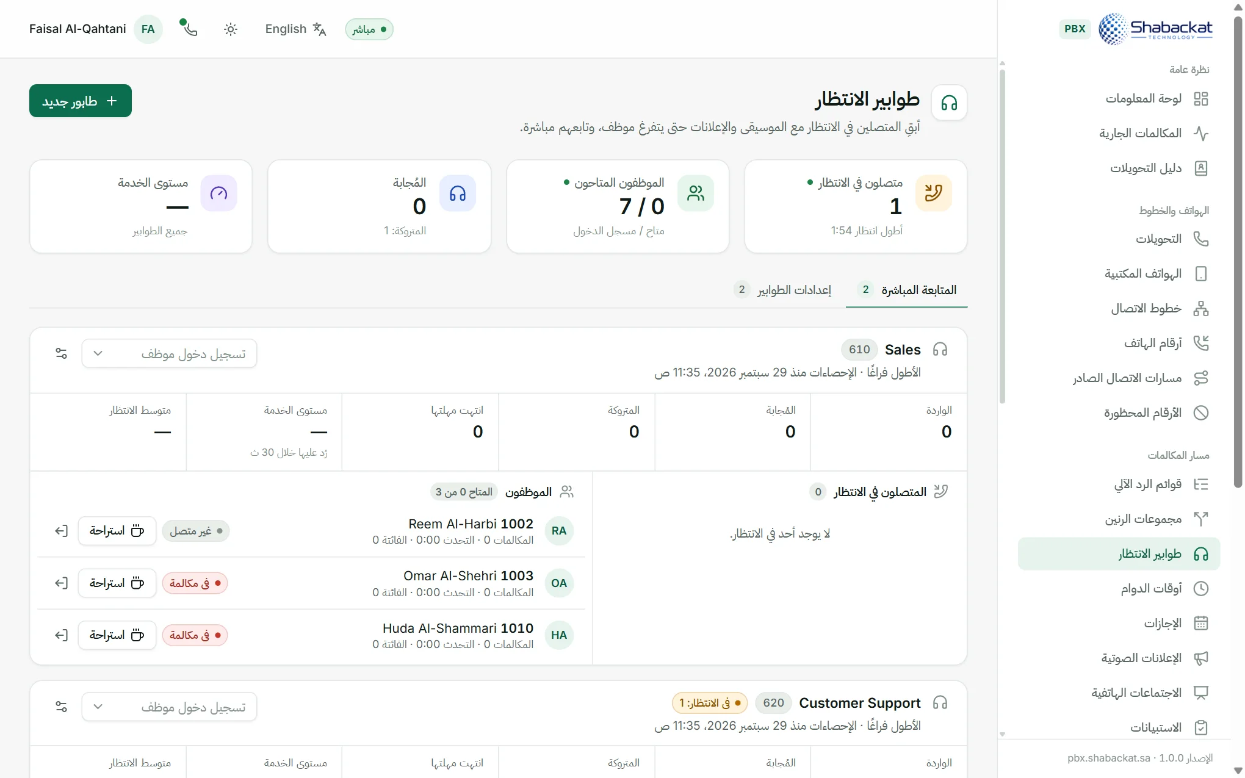Click the مباشر live status badge
1245x778 pixels.
coord(369,29)
